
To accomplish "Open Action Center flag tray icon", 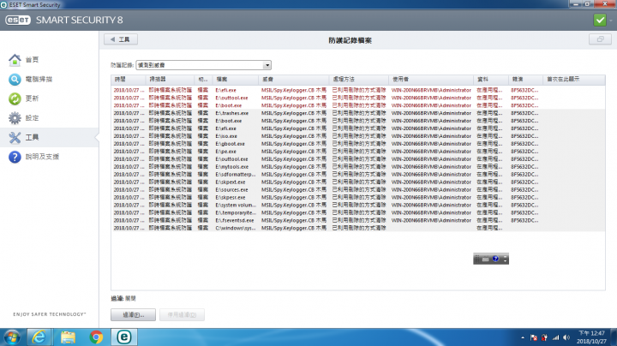I will pos(534,337).
